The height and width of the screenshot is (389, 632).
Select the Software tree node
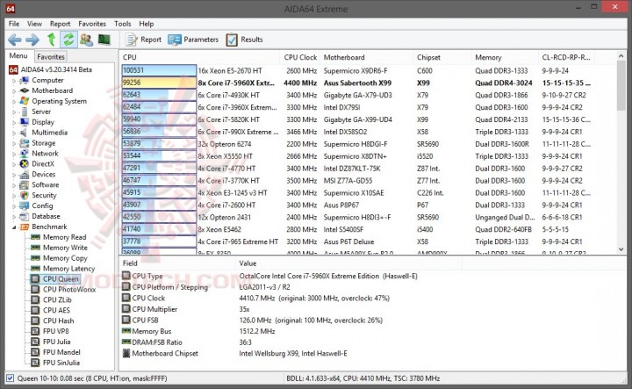(x=45, y=185)
